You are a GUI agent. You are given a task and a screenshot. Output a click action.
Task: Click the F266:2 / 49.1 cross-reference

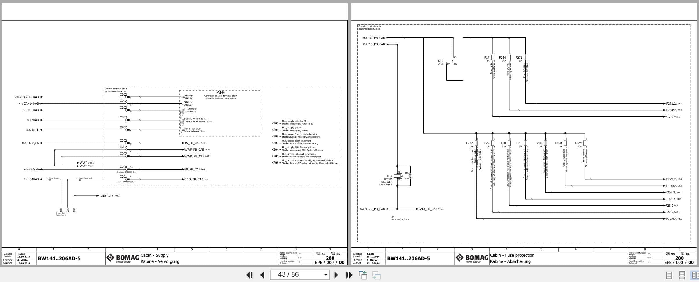(674, 192)
